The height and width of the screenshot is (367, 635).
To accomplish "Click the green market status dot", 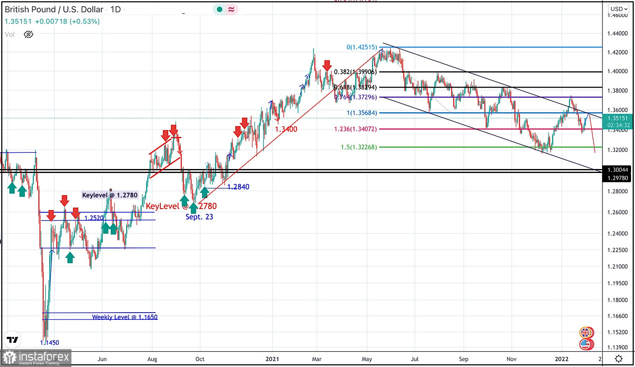I will click(x=219, y=9).
